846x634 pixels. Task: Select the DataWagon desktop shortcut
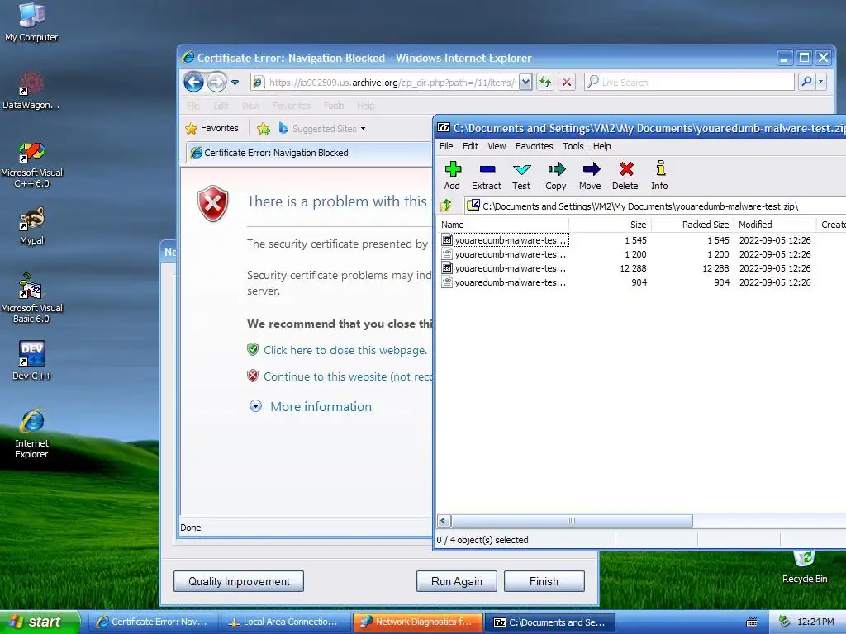[31, 91]
